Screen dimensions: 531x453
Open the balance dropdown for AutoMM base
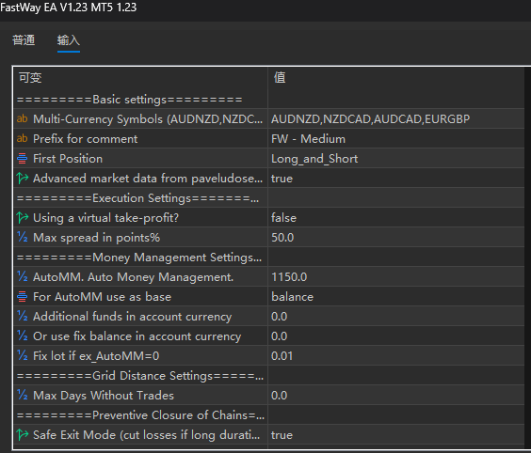click(396, 296)
